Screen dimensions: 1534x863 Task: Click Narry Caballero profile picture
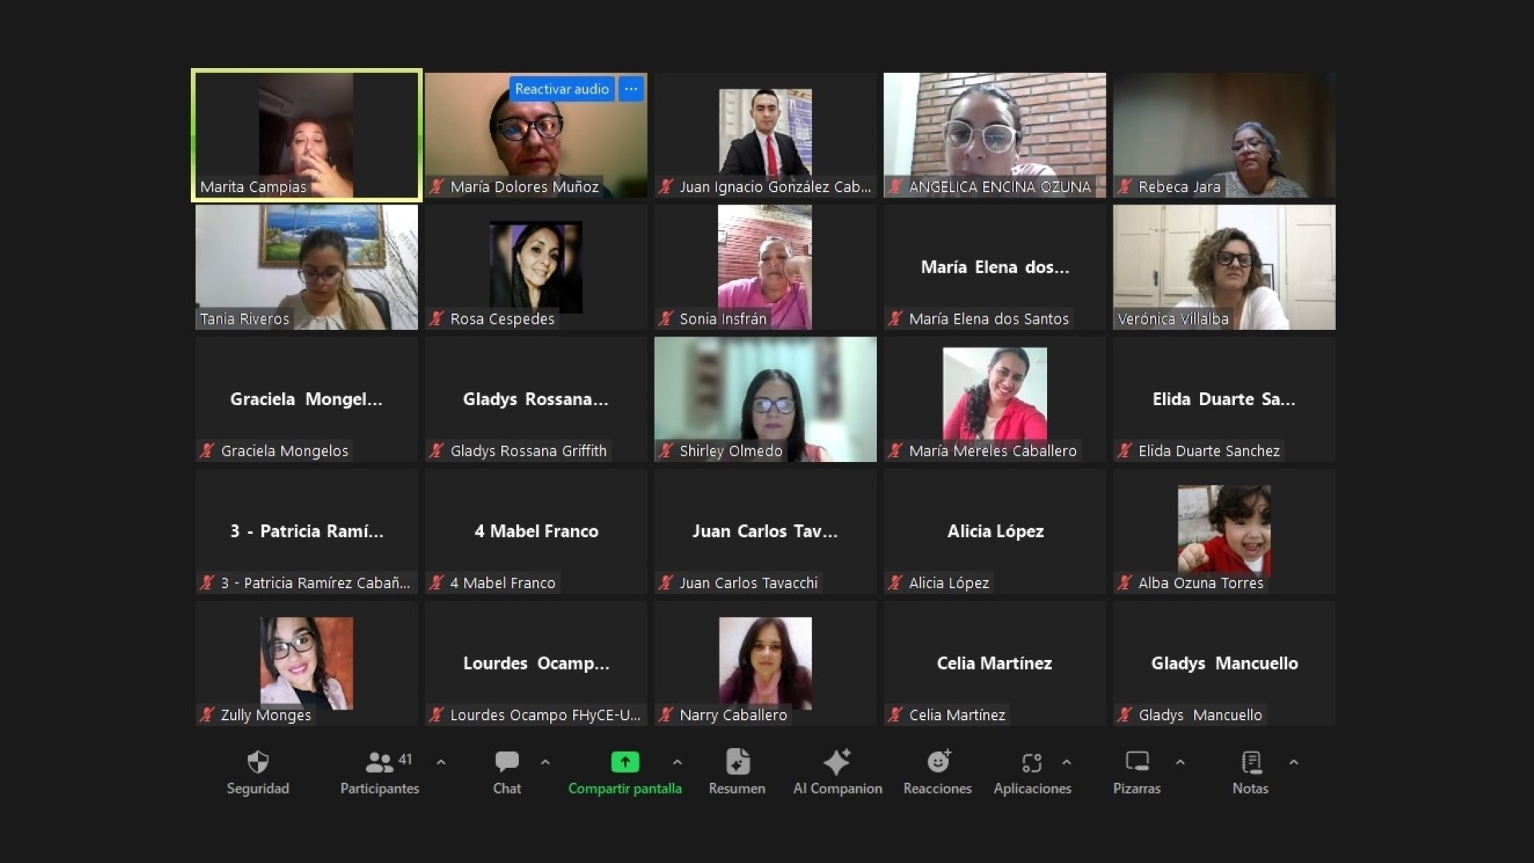[765, 662]
